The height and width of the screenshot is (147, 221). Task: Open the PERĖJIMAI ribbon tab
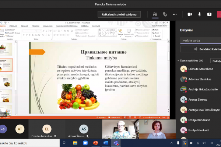point(35,26)
